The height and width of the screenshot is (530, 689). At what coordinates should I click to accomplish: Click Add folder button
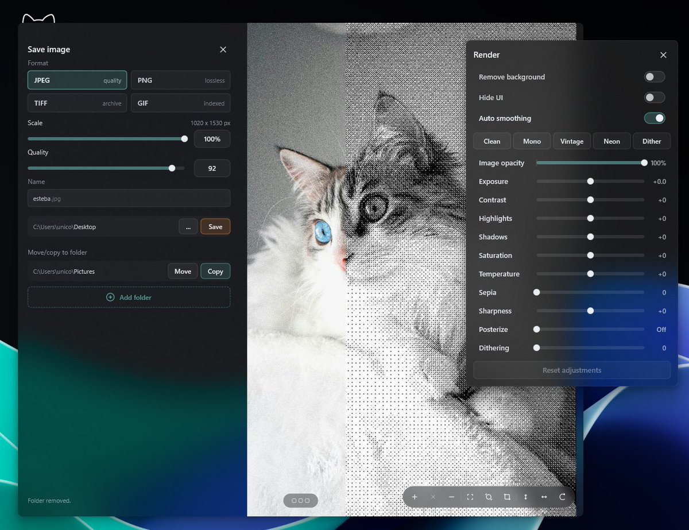tap(129, 297)
